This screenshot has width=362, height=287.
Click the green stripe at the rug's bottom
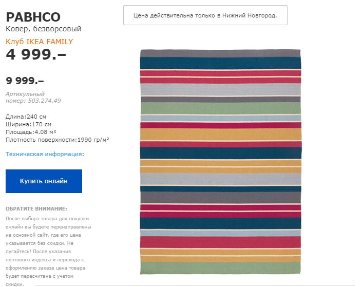[x=220, y=268]
